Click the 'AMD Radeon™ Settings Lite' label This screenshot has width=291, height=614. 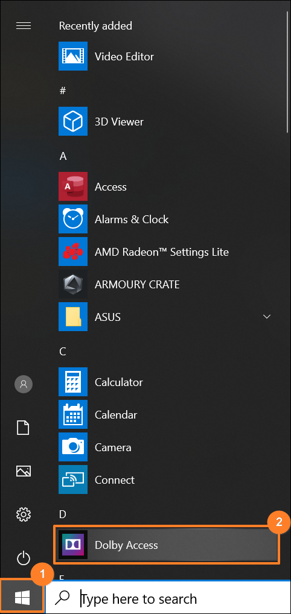(162, 252)
